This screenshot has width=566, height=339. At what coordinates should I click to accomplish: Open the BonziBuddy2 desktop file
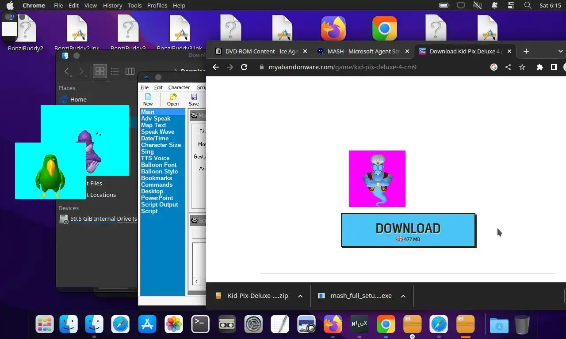[26, 33]
